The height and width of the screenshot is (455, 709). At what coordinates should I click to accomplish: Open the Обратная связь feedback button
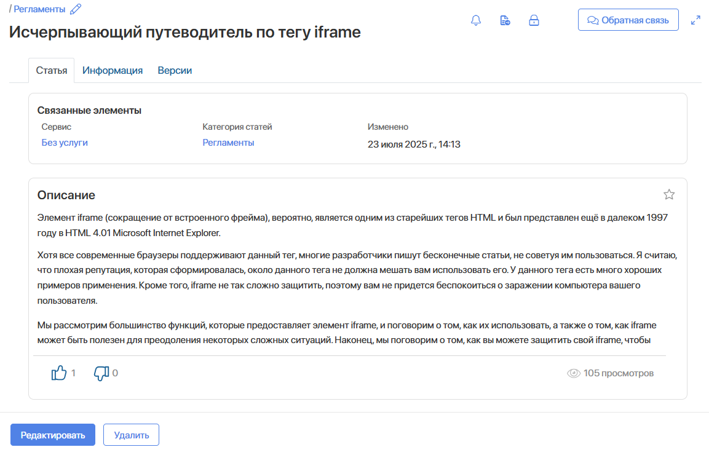tap(628, 20)
